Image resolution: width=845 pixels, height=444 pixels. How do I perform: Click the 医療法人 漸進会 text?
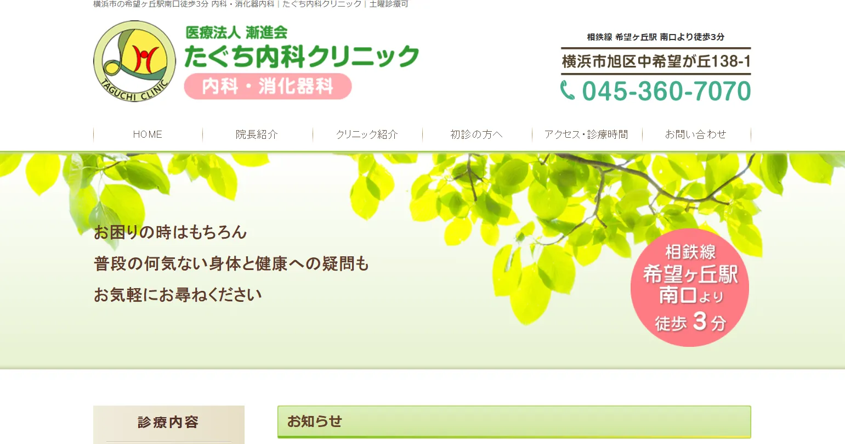237,32
